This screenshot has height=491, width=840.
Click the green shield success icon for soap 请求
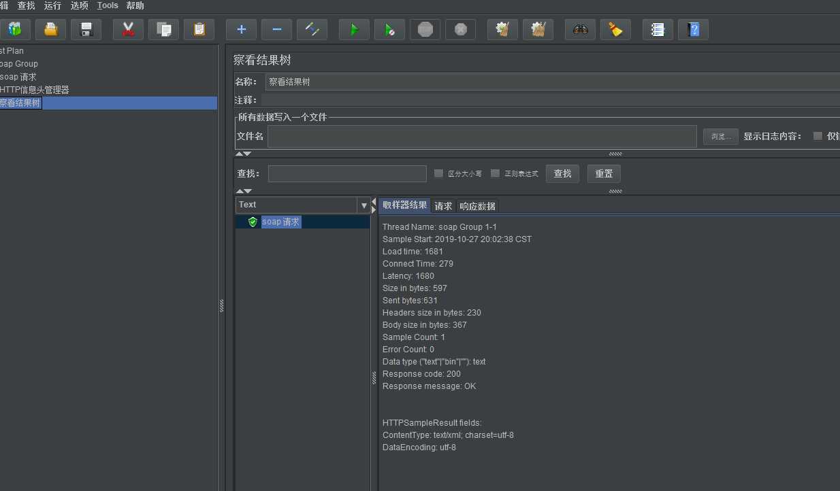tap(253, 222)
